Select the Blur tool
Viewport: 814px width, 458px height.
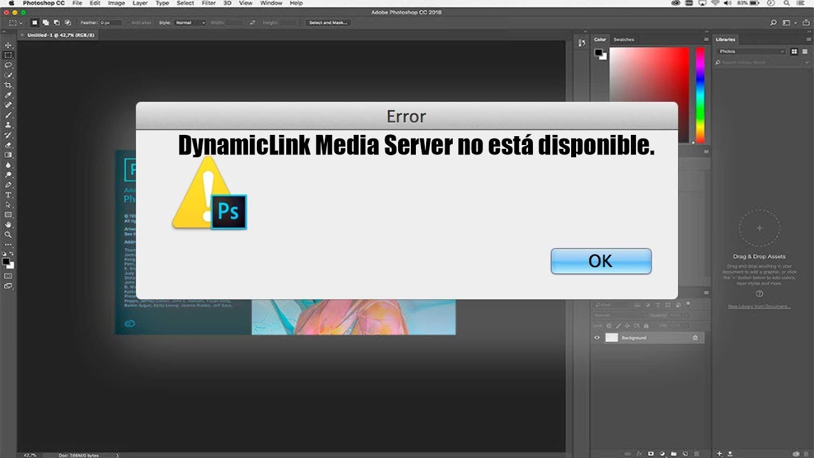[8, 165]
